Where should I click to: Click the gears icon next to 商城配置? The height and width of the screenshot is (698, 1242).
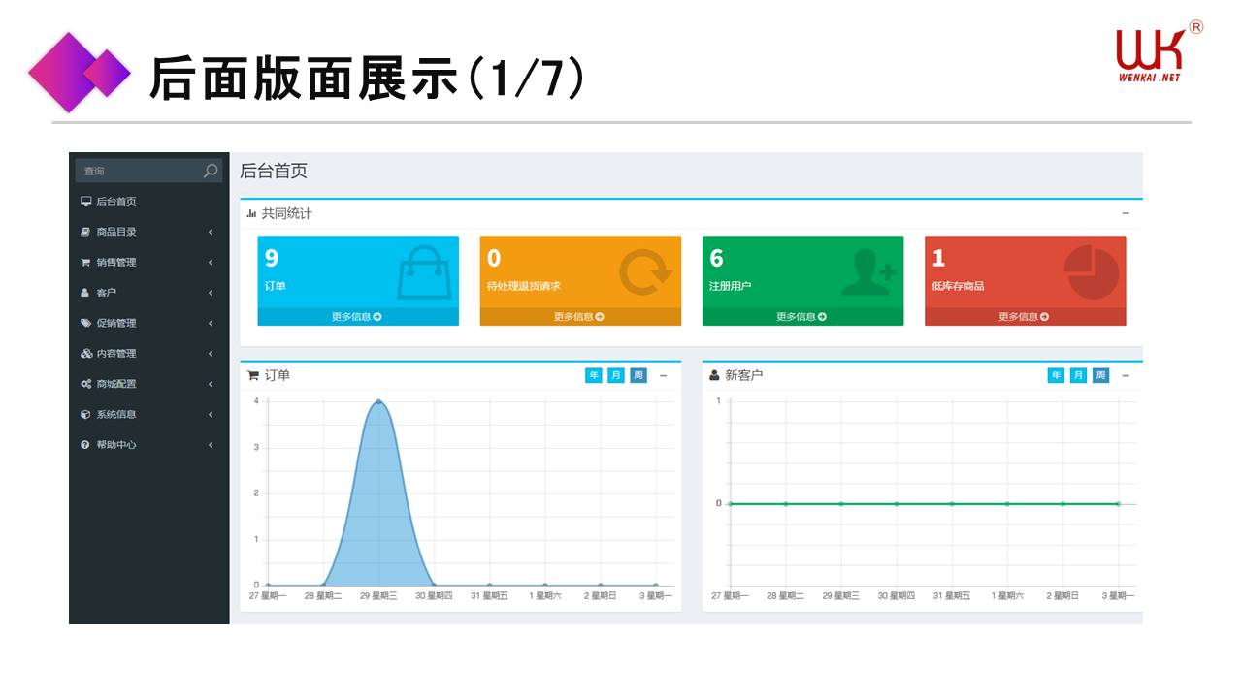click(x=86, y=384)
